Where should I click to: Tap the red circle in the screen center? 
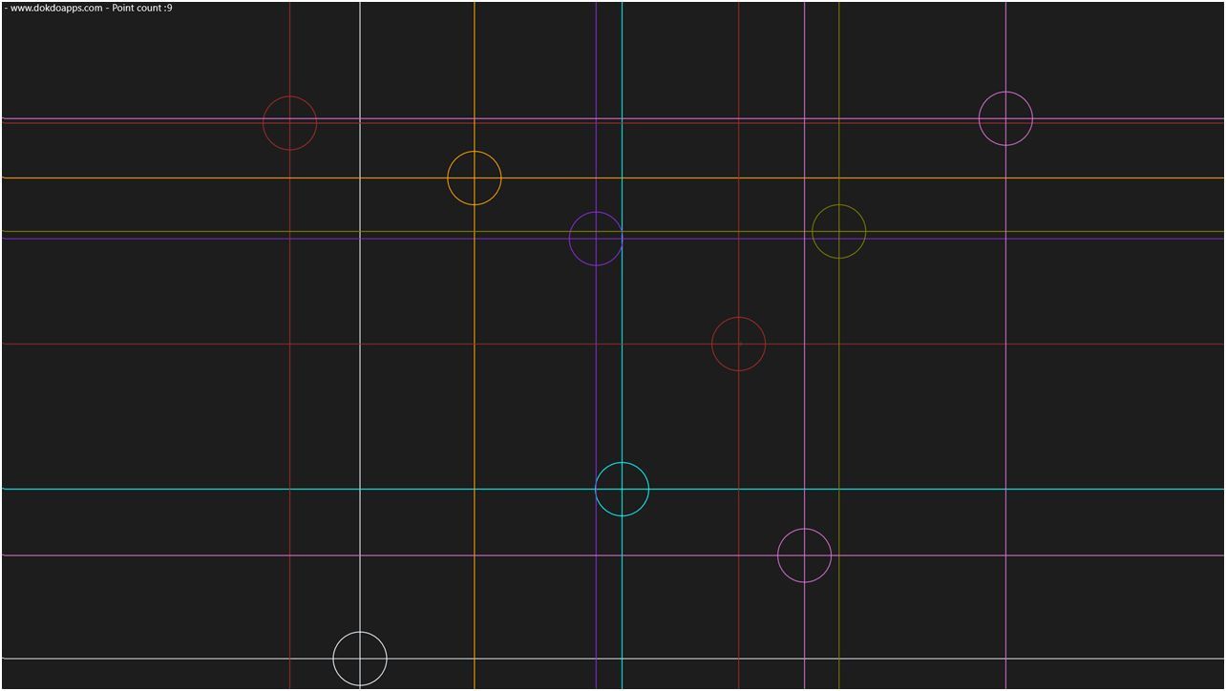click(x=739, y=344)
